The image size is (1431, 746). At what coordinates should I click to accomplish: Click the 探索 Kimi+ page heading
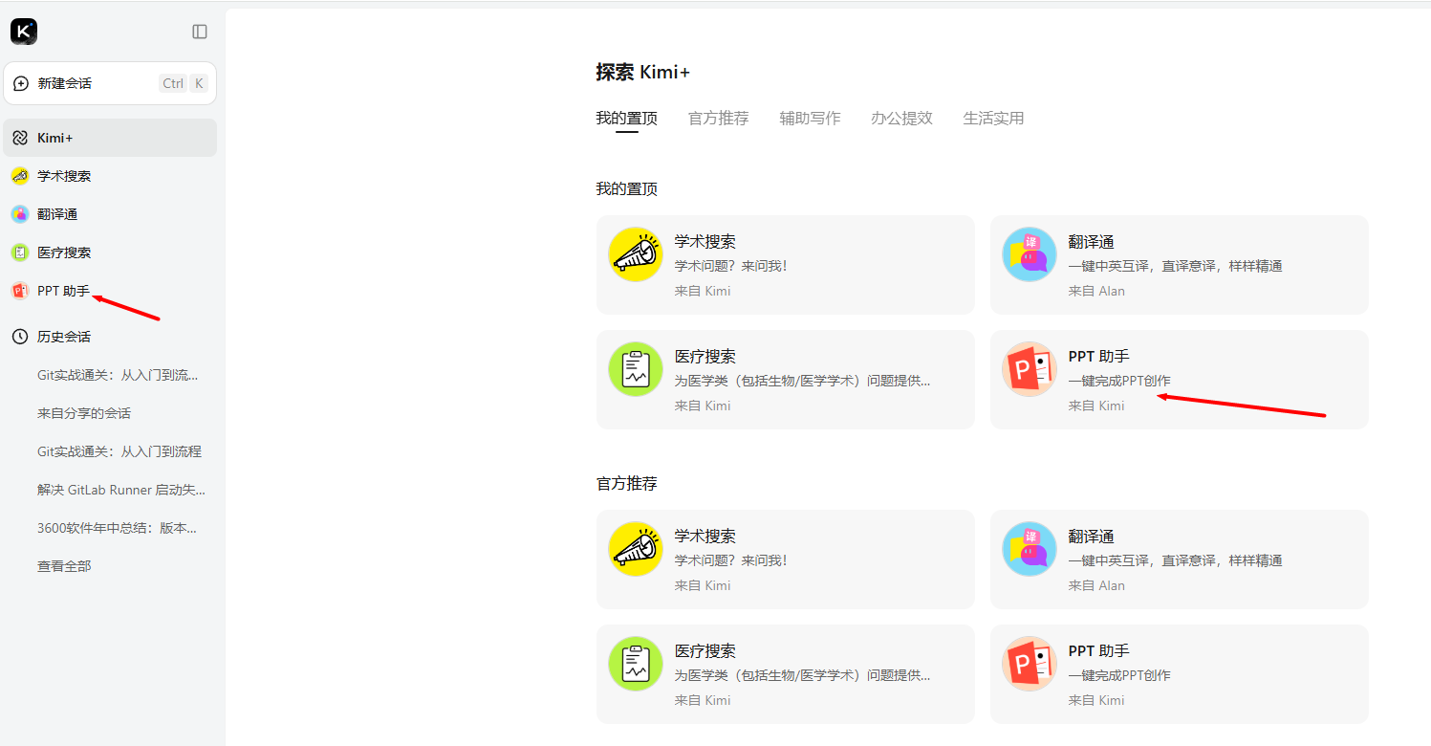643,73
